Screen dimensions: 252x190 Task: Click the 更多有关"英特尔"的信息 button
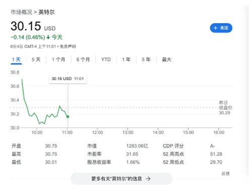click(x=121, y=179)
